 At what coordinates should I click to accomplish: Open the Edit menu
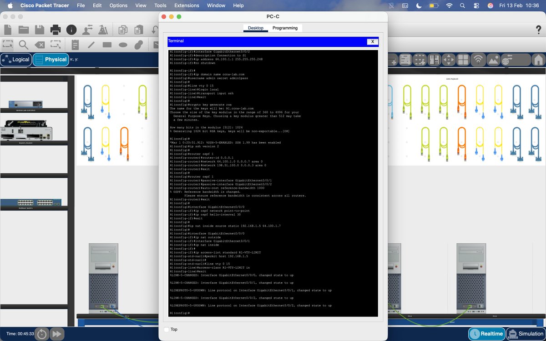click(97, 5)
